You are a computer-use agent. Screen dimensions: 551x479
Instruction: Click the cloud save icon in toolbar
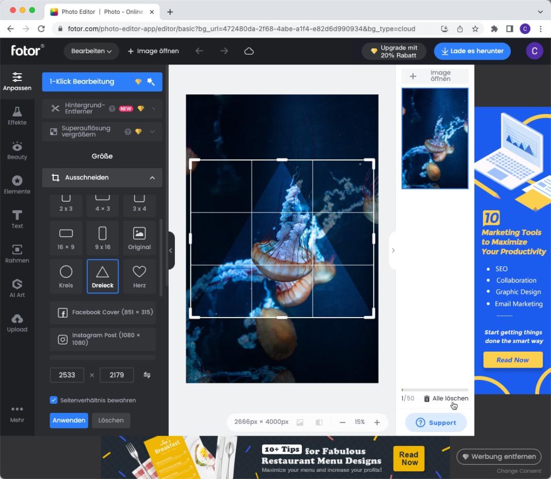[x=249, y=51]
